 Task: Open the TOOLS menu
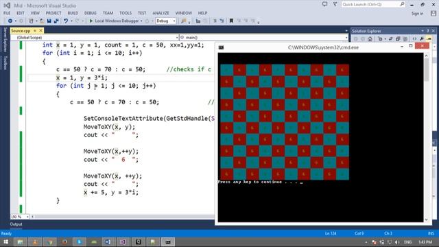[126, 13]
